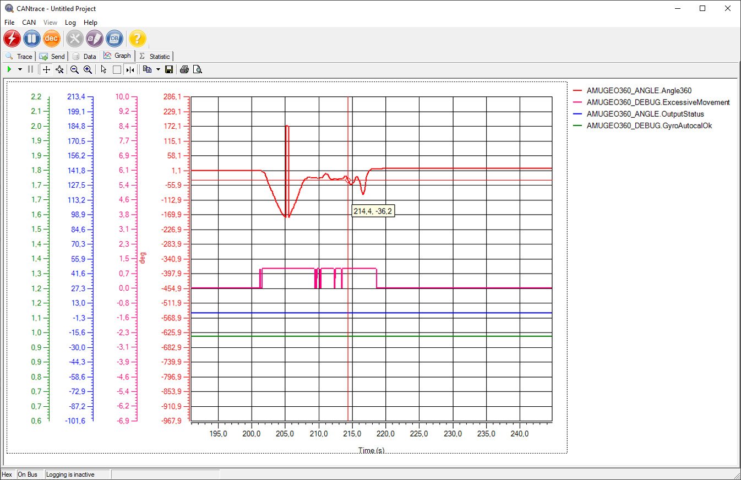Click the AMUGEO360_ANGLE.OutputStatus legend entry

645,114
